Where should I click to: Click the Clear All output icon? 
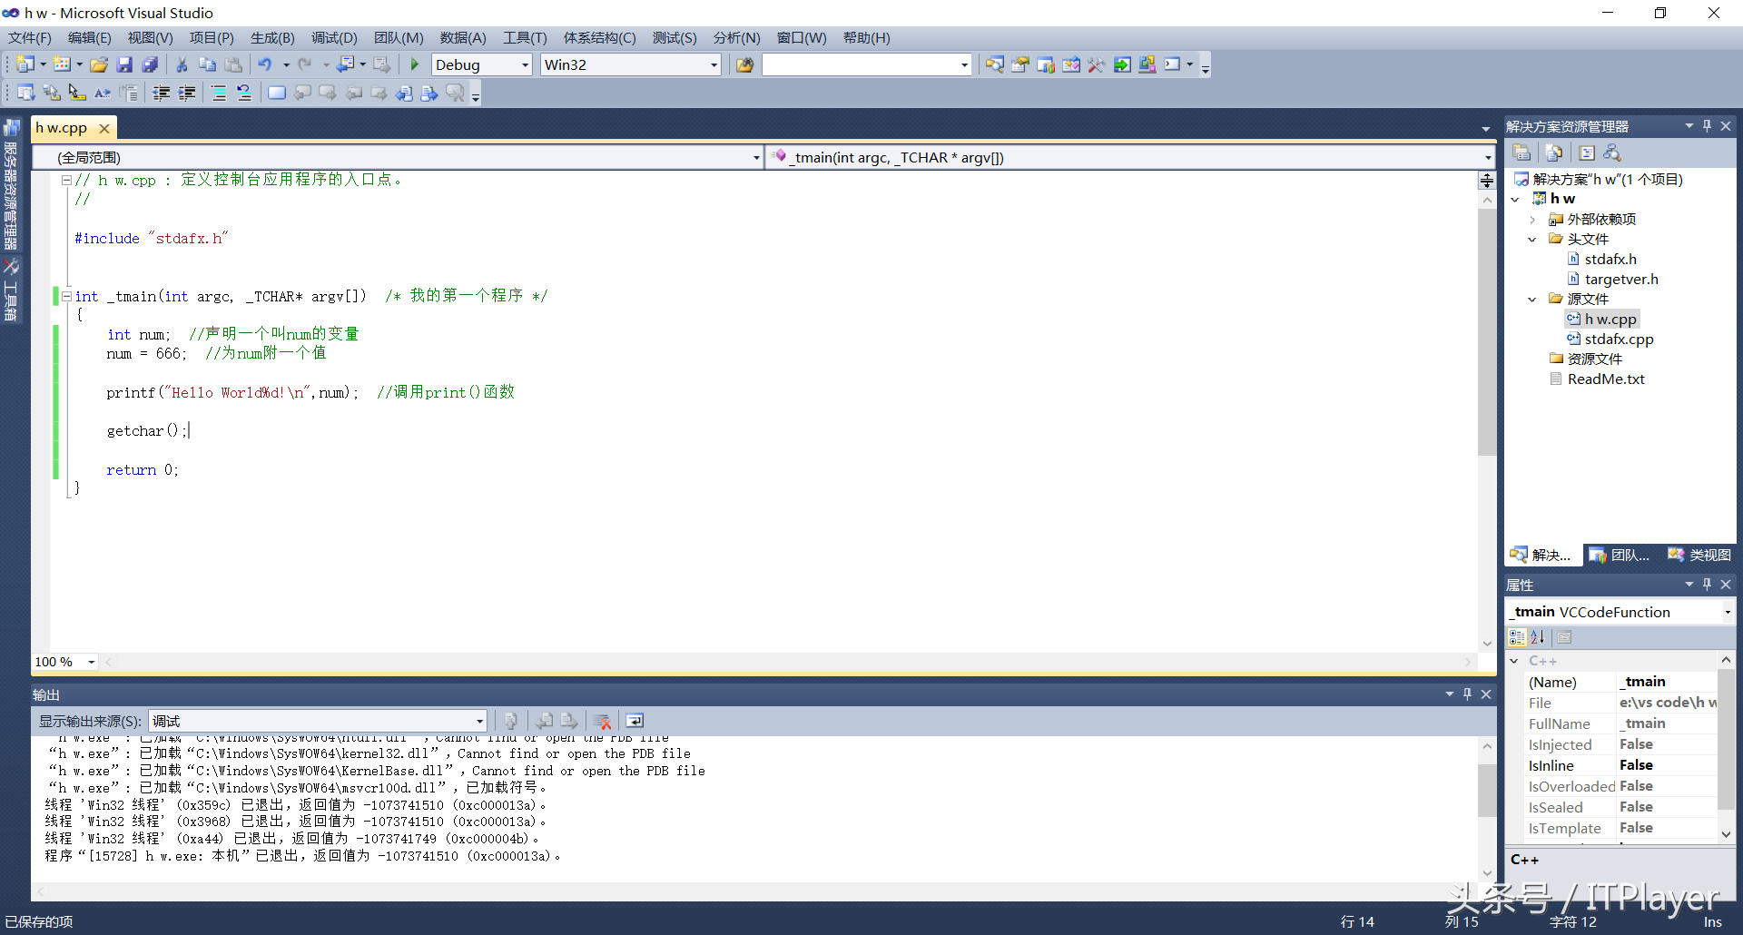click(602, 721)
